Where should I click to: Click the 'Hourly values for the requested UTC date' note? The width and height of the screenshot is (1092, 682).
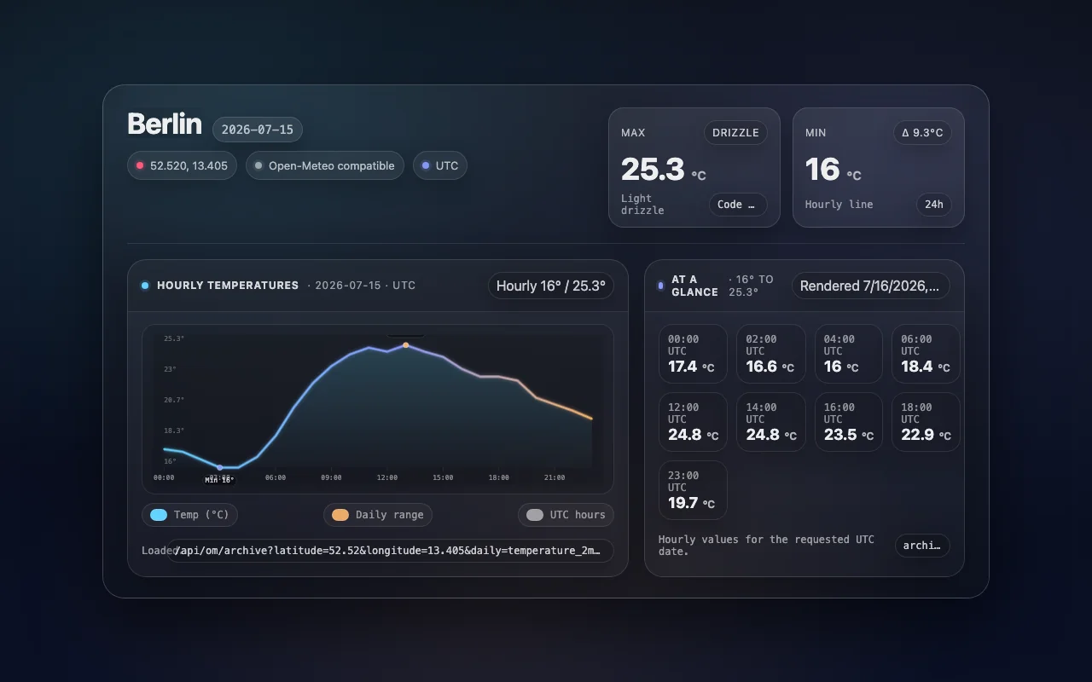point(766,546)
